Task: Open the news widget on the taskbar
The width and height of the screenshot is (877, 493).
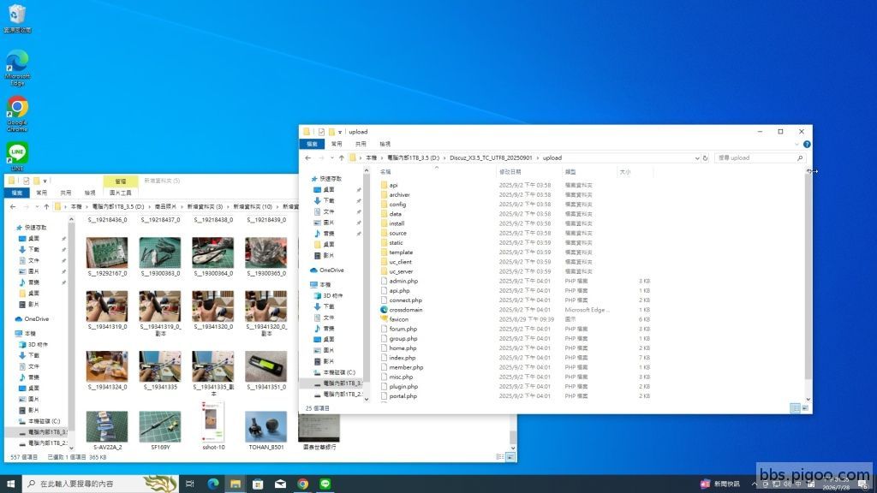Action: (720, 484)
